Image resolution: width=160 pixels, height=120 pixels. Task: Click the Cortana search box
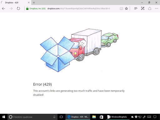pos(32,117)
